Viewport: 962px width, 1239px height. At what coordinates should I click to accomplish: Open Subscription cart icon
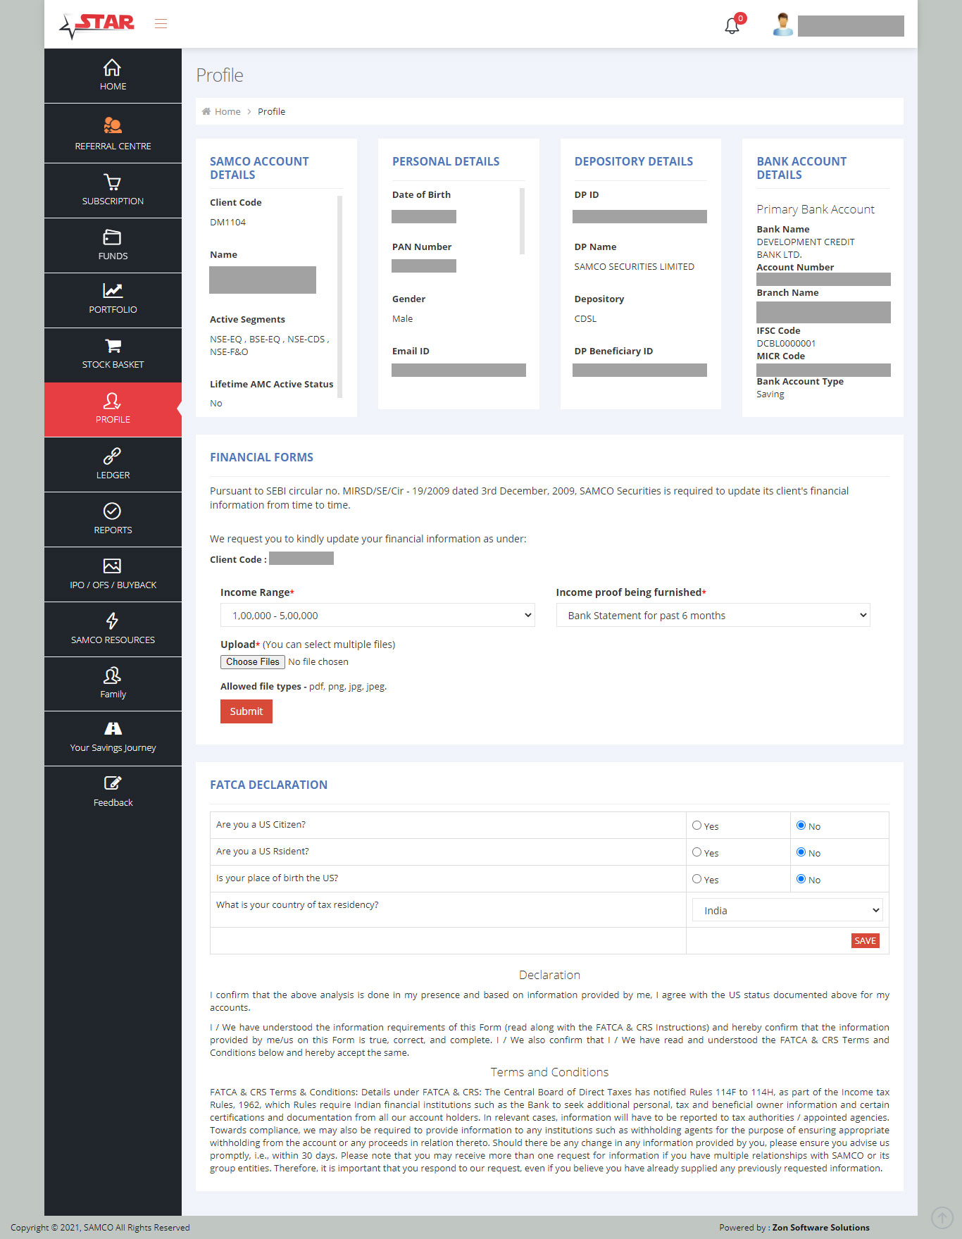click(112, 182)
